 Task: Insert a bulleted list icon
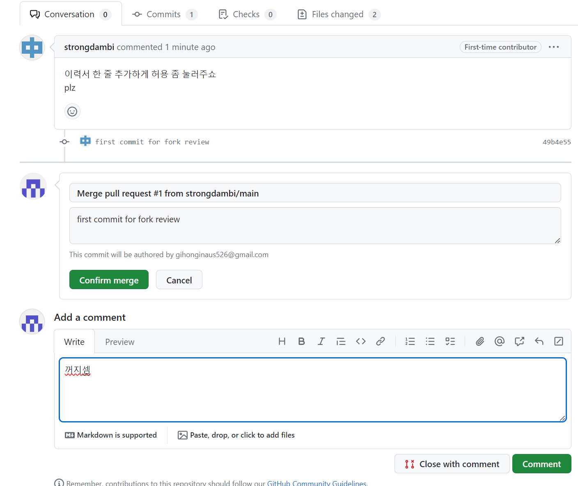coord(430,341)
